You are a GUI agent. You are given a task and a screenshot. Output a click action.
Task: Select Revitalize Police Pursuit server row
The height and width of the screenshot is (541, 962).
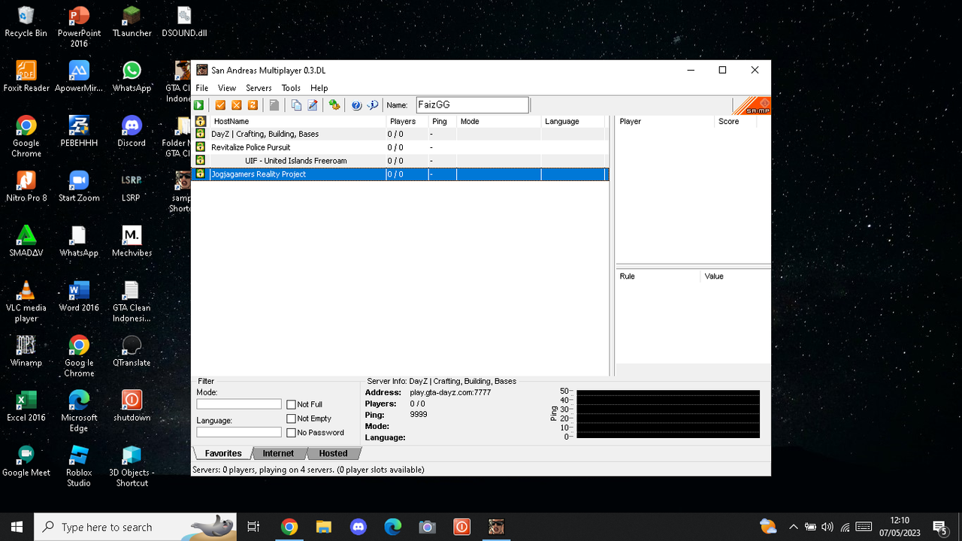tap(400, 147)
